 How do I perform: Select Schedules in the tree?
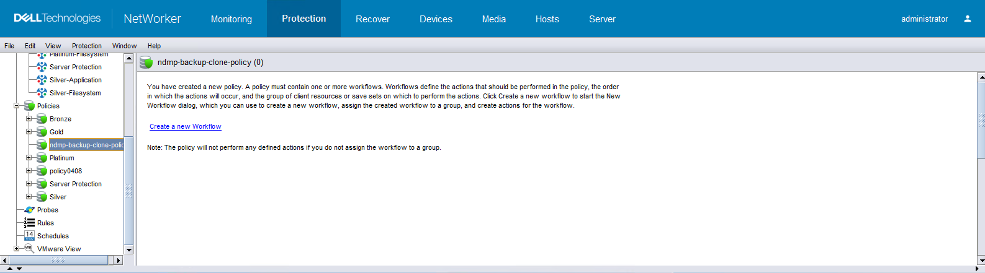pos(53,236)
